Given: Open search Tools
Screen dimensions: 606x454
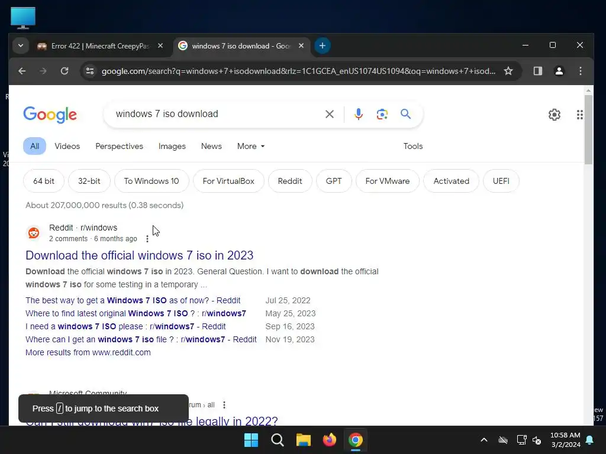Looking at the screenshot, I should (x=412, y=147).
